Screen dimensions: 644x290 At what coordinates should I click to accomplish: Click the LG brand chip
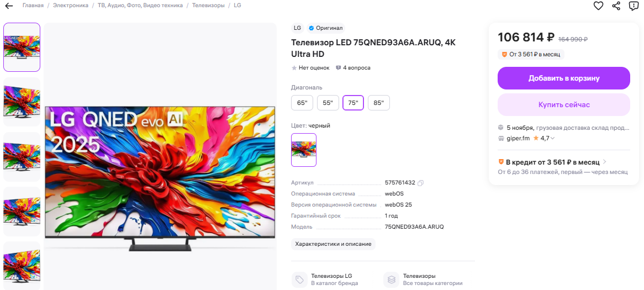[297, 28]
